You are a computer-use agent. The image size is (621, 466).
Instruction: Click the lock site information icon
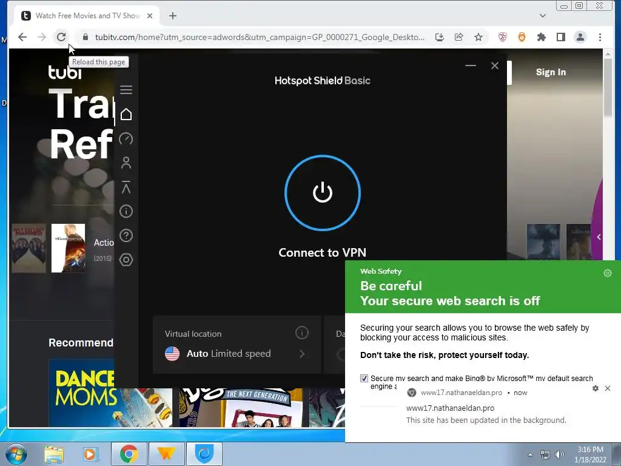tap(85, 37)
